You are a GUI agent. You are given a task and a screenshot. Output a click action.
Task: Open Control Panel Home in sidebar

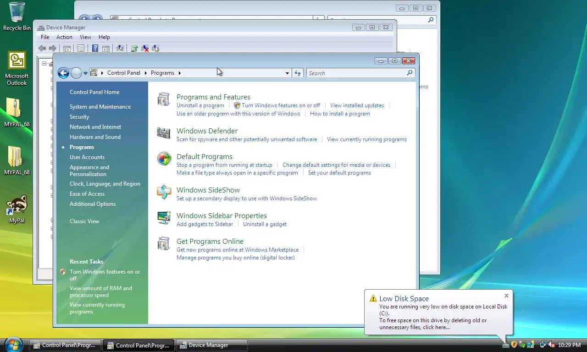tap(94, 92)
